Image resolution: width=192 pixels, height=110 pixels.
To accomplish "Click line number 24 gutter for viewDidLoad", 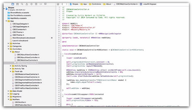I will 59,54.
